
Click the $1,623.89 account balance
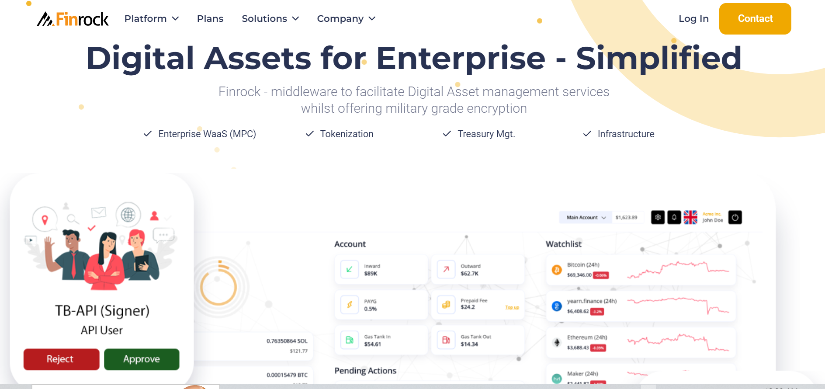click(x=626, y=217)
